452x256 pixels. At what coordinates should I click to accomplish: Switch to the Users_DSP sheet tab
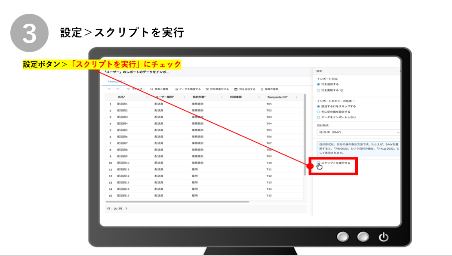[x=115, y=81]
